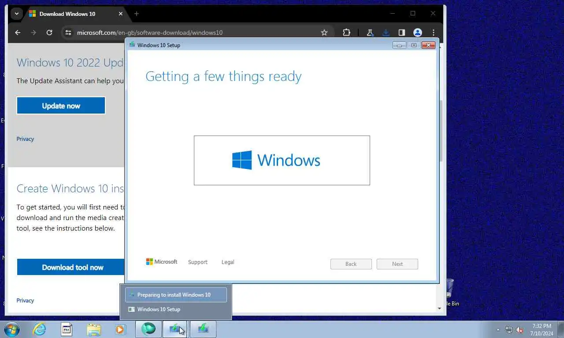Image resolution: width=564 pixels, height=338 pixels.
Task: Click the Windows logo banner in Setup
Action: pyautogui.click(x=282, y=160)
